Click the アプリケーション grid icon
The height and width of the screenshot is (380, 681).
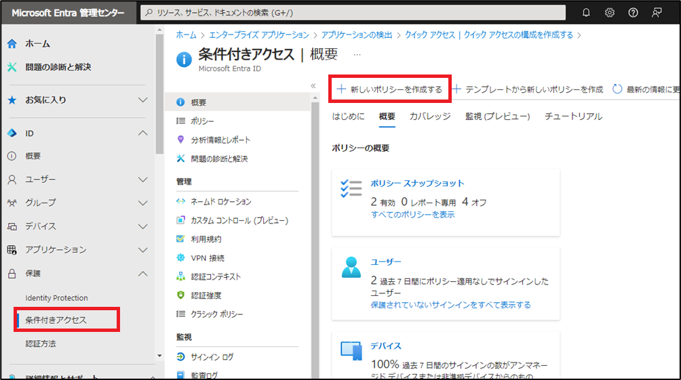click(12, 250)
